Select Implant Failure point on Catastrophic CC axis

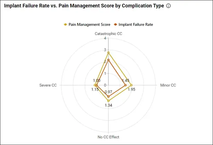[108, 60]
